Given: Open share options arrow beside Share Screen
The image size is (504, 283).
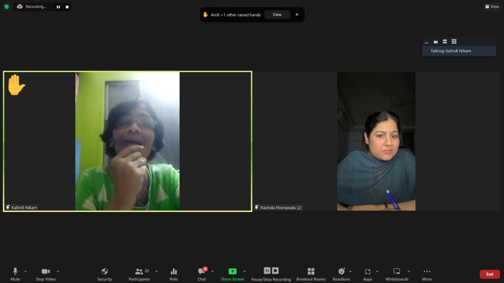Looking at the screenshot, I should (x=245, y=271).
